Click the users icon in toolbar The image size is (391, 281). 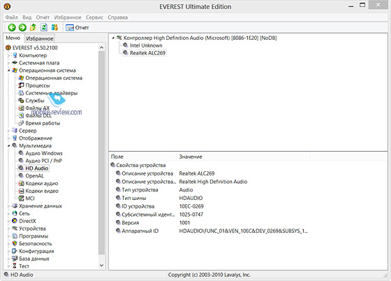pos(54,27)
